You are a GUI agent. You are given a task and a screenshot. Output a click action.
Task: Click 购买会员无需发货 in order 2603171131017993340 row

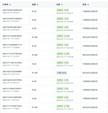[x=90, y=55]
